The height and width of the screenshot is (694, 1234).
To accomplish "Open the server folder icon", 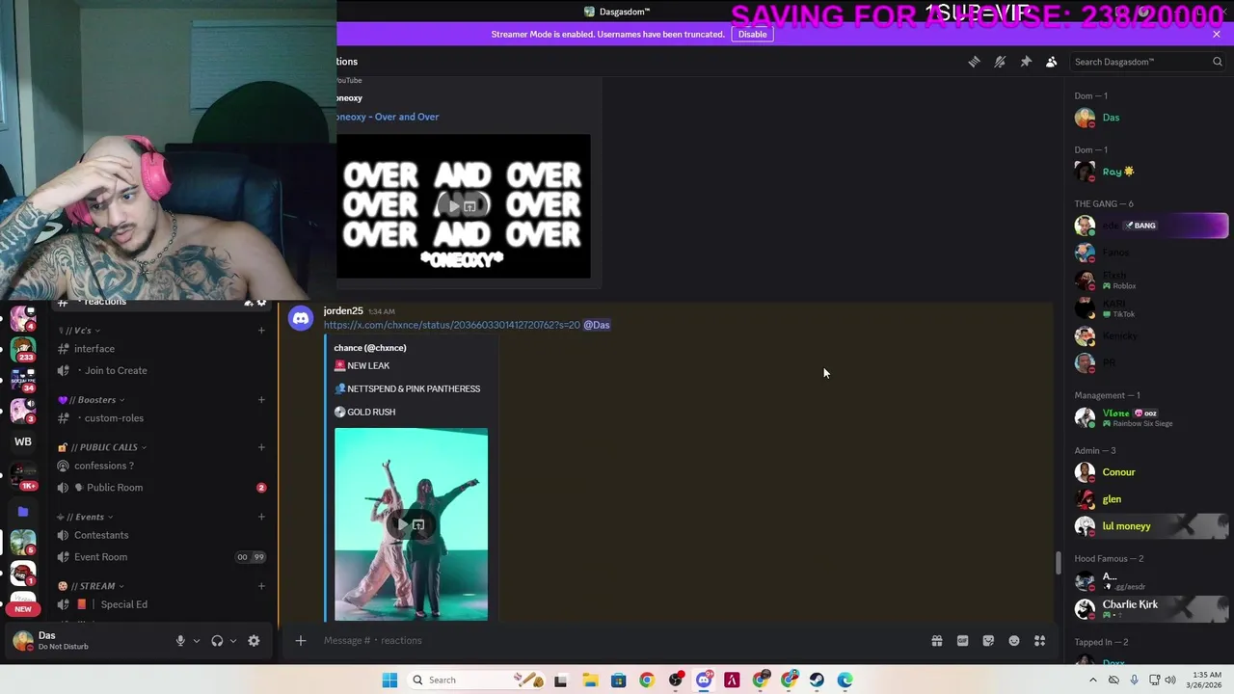I will [x=23, y=512].
